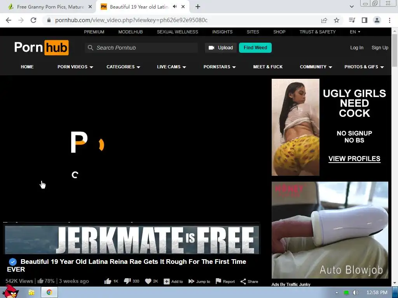Expand the CATEGORIES dropdown

click(123, 67)
